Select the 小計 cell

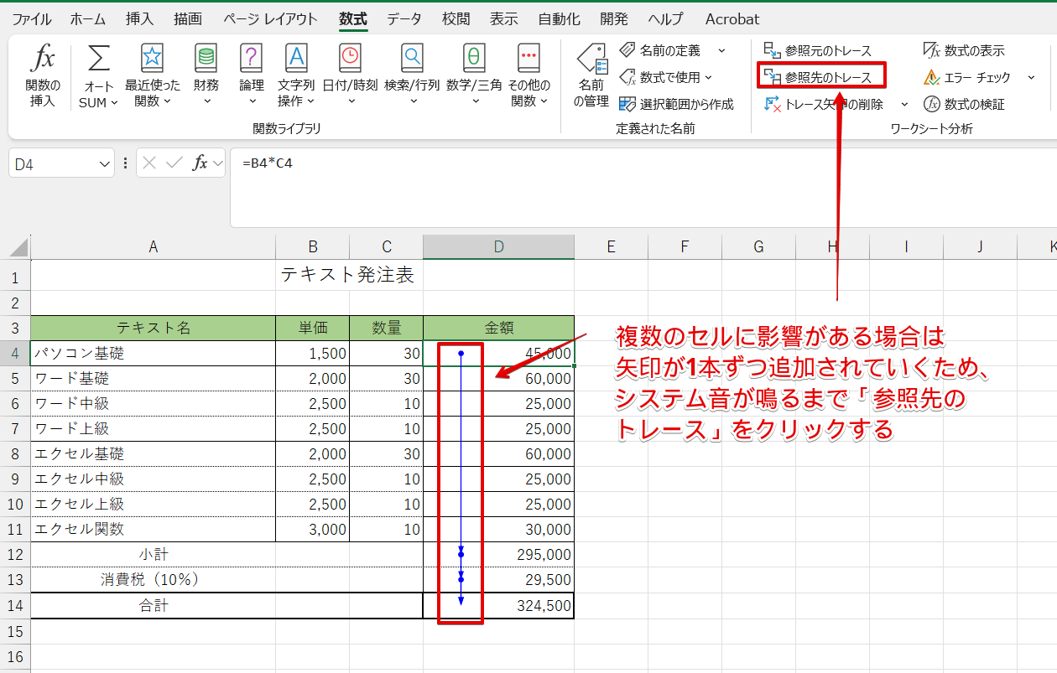[154, 555]
